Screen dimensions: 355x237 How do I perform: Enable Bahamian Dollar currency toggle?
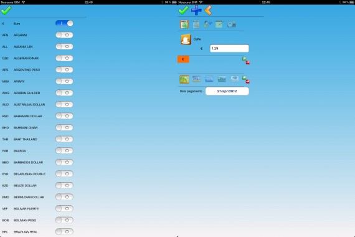click(64, 116)
